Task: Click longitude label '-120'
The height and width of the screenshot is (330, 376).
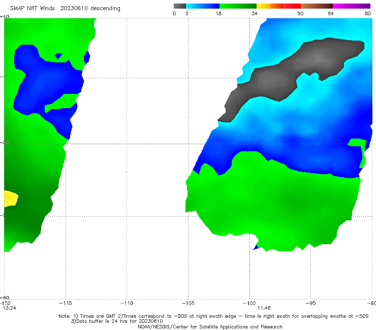Action: pyautogui.click(x=5, y=303)
